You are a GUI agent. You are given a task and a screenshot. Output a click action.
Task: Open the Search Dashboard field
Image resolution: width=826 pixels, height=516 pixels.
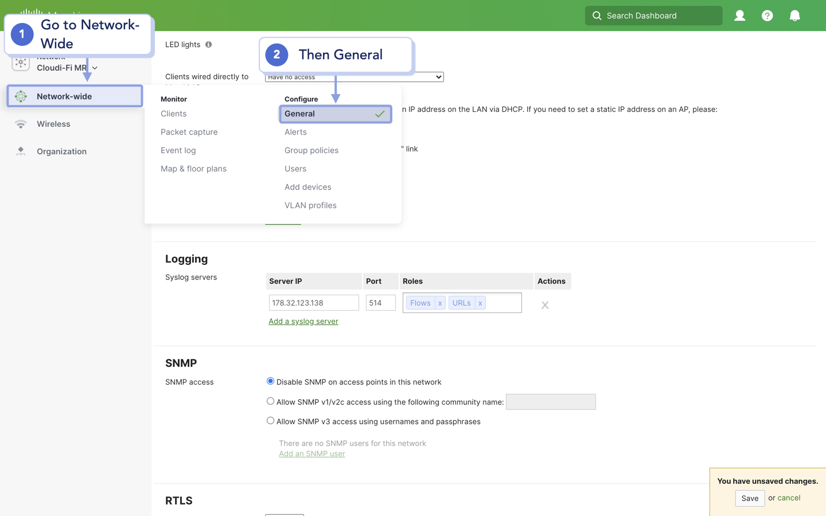click(x=653, y=15)
